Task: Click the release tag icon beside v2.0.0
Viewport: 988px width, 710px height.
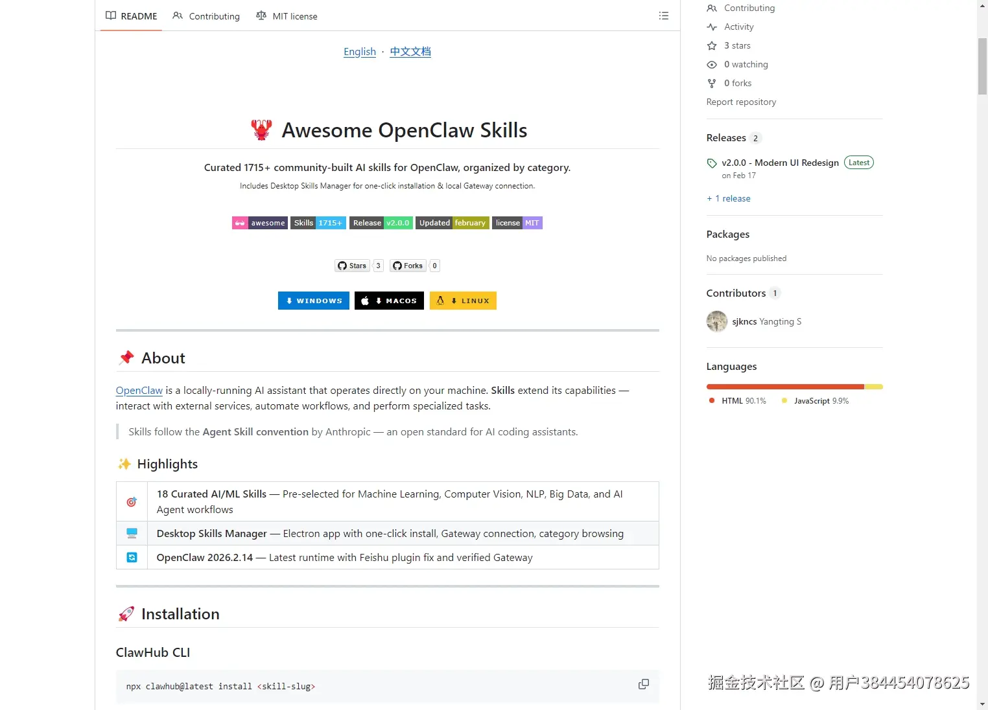Action: 712,163
